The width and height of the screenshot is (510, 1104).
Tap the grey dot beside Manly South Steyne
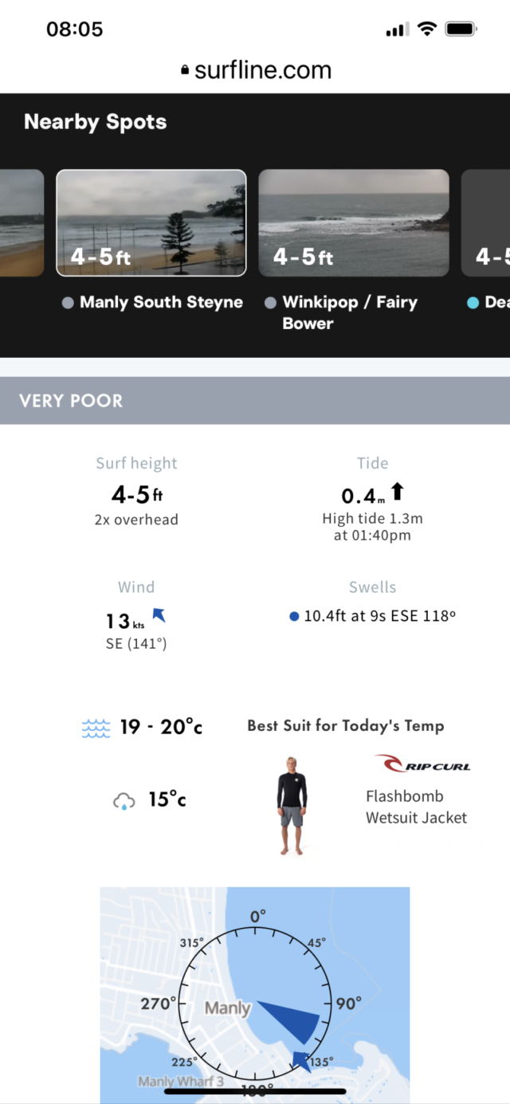pyautogui.click(x=68, y=303)
